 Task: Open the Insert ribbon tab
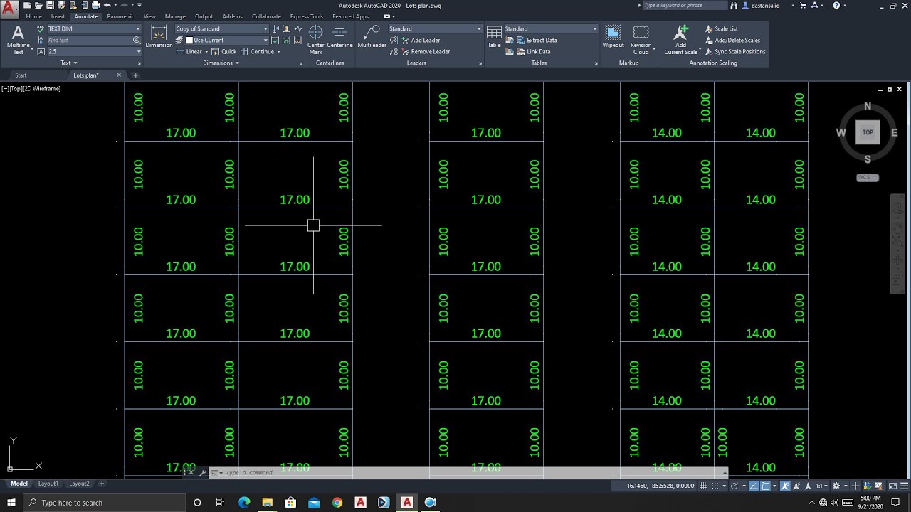click(x=58, y=16)
